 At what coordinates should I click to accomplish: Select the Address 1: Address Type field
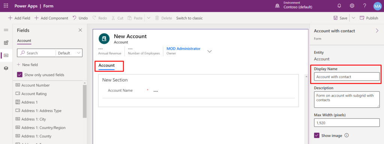click(38, 111)
